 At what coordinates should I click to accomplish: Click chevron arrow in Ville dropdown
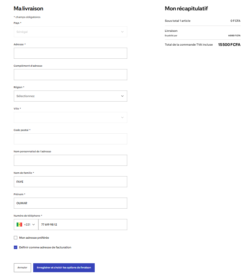pyautogui.click(x=122, y=117)
